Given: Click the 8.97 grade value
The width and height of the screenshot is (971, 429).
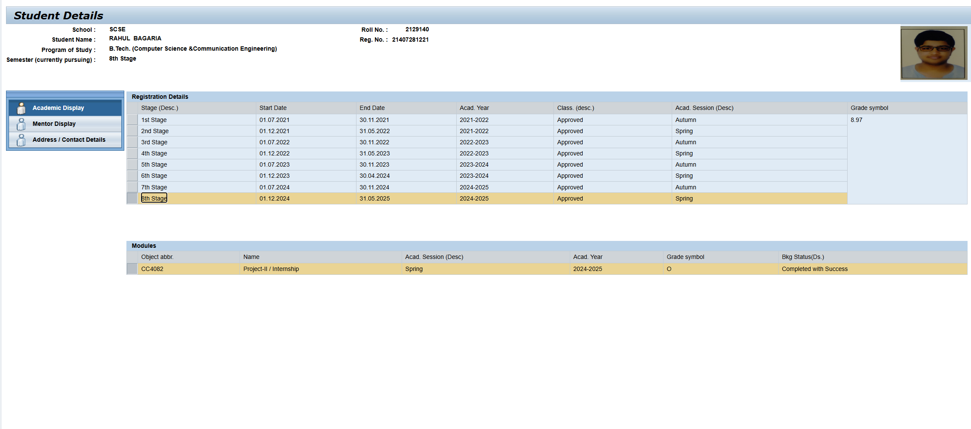Looking at the screenshot, I should (856, 120).
